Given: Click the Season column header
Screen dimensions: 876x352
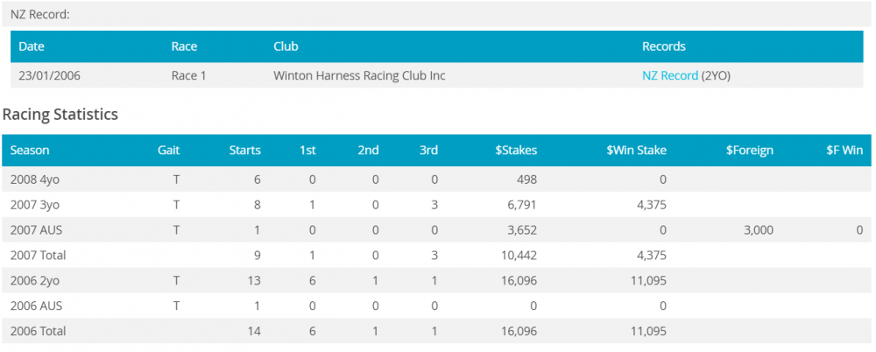Looking at the screenshot, I should (x=31, y=150).
